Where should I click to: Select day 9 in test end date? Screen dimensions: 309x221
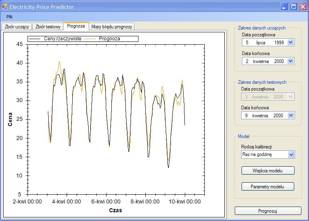coord(246,115)
